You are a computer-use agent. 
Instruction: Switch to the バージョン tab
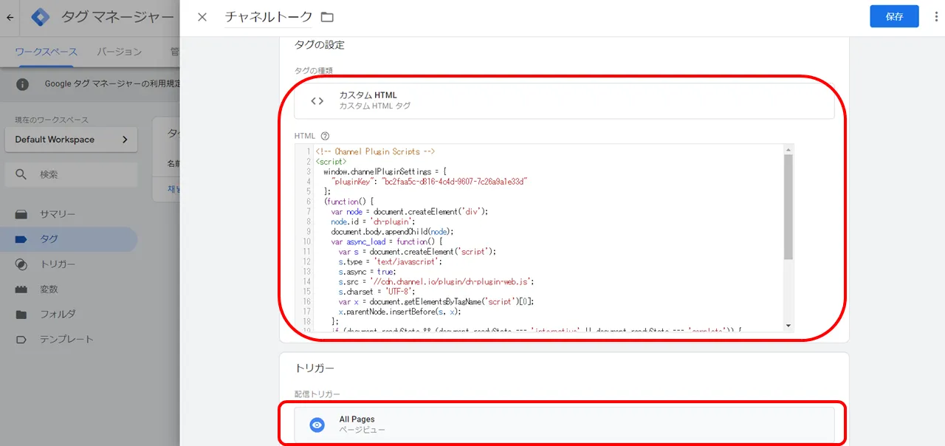(119, 52)
